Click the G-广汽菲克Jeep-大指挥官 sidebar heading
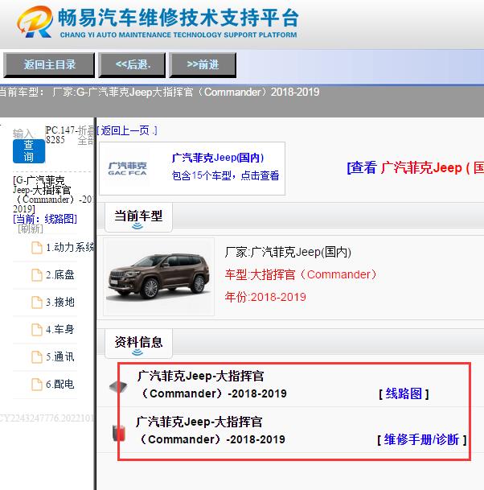The image size is (484, 490). pos(51,195)
